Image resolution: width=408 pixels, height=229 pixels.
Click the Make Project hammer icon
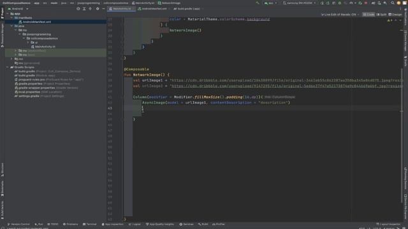click(x=258, y=3)
